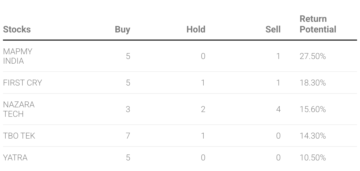360x171 pixels.
Task: Click the 15.60% return potential value
Action: [x=312, y=109]
